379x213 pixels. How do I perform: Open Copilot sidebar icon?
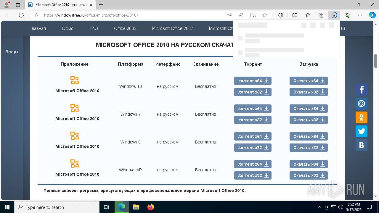(x=372, y=15)
